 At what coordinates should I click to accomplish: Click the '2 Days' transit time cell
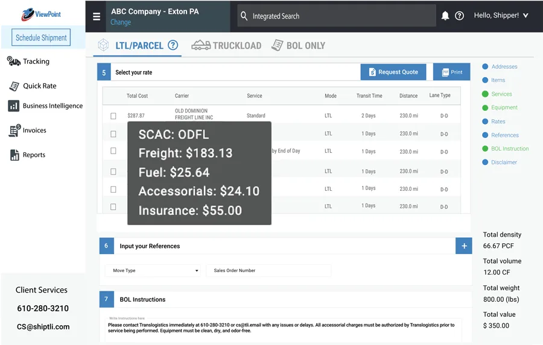coord(369,116)
